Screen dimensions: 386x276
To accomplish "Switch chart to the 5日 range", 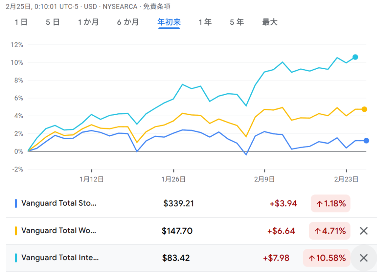I will (x=53, y=22).
